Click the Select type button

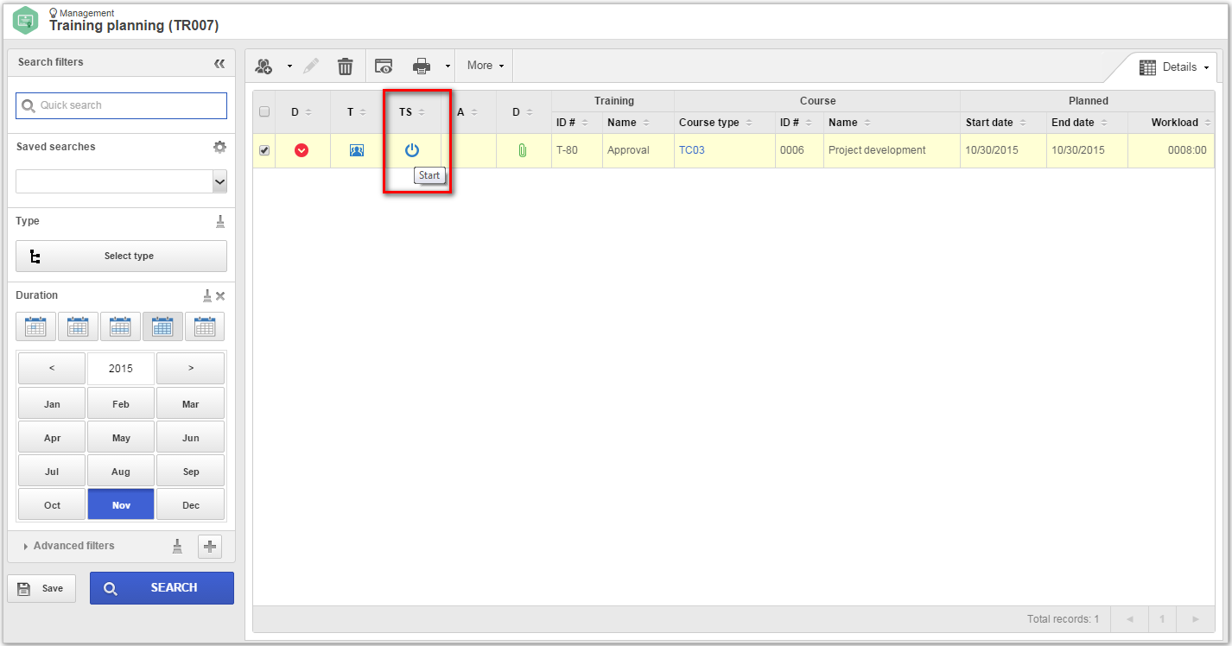pos(121,256)
